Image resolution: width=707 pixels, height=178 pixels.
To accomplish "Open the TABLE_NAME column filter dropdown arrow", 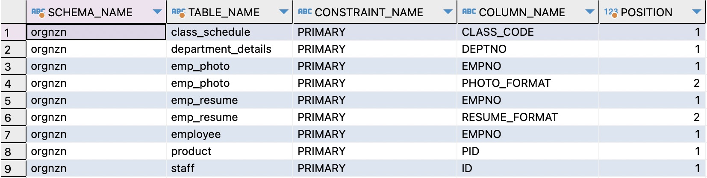I will (283, 12).
